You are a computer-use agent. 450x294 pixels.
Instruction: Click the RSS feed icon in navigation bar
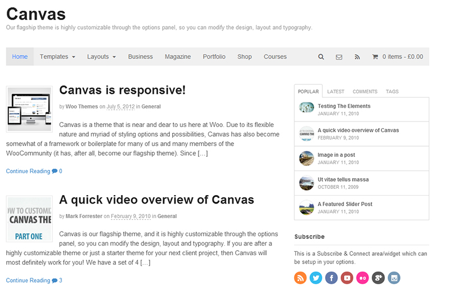[x=357, y=57]
